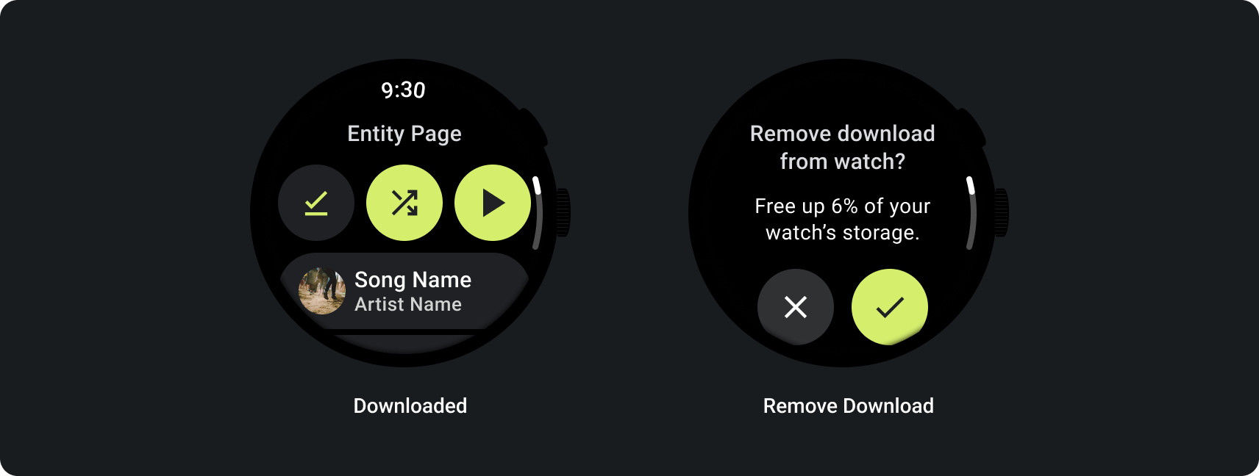
Task: Open the Song Name chip
Action: coord(404,291)
